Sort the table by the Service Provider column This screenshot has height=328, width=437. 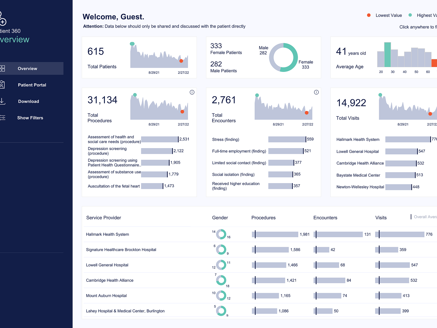(103, 218)
